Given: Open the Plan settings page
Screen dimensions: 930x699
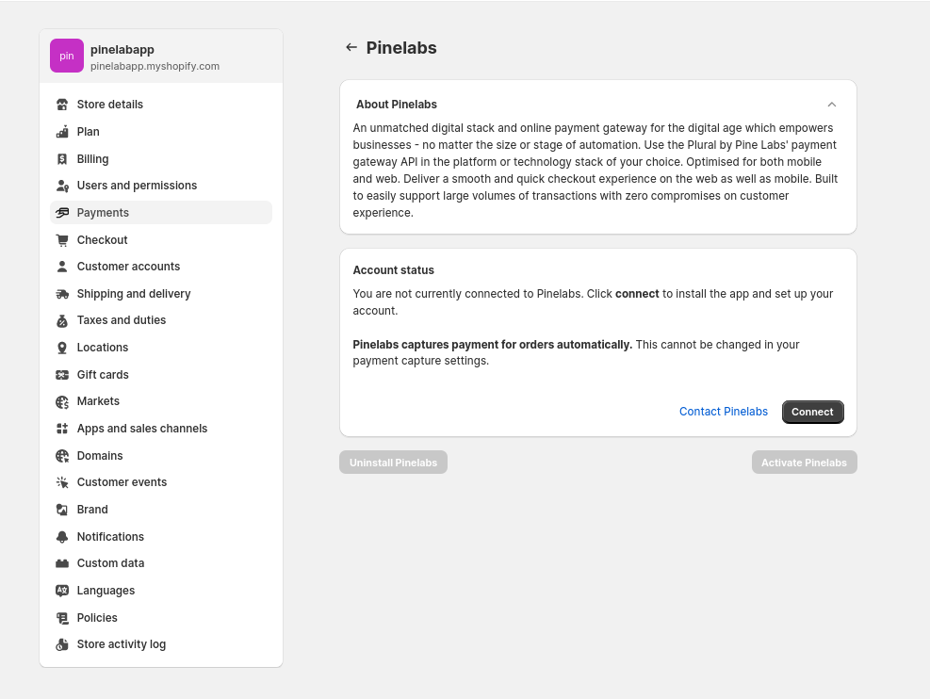Looking at the screenshot, I should point(161,132).
